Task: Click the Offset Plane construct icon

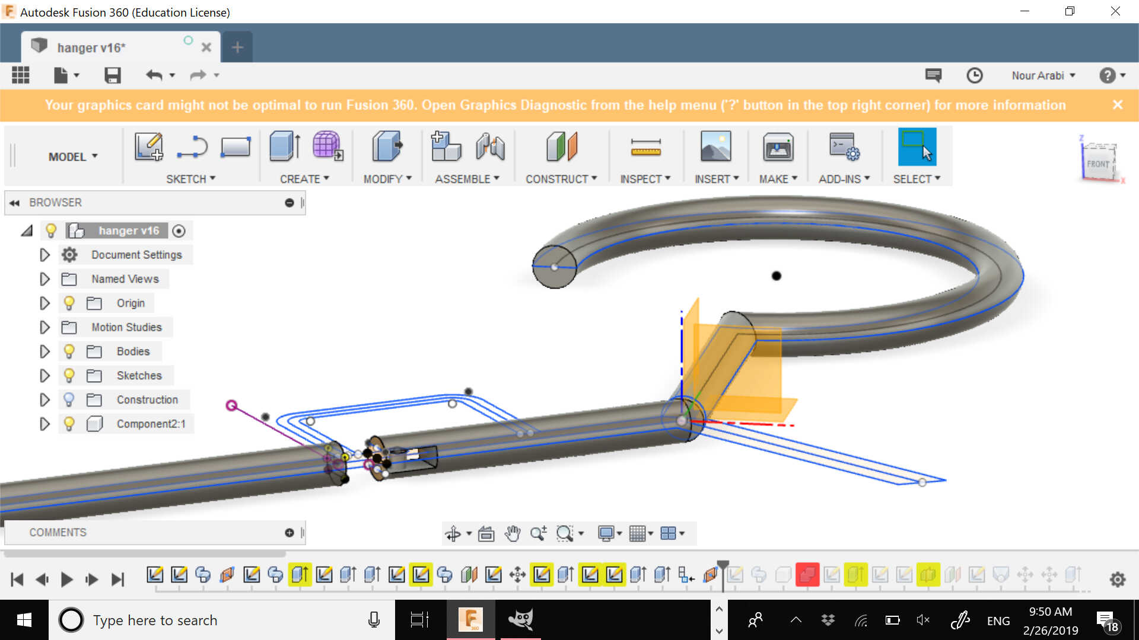Action: click(561, 146)
